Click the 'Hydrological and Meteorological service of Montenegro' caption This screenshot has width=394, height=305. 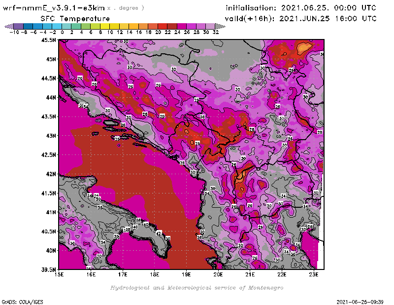pos(197,288)
